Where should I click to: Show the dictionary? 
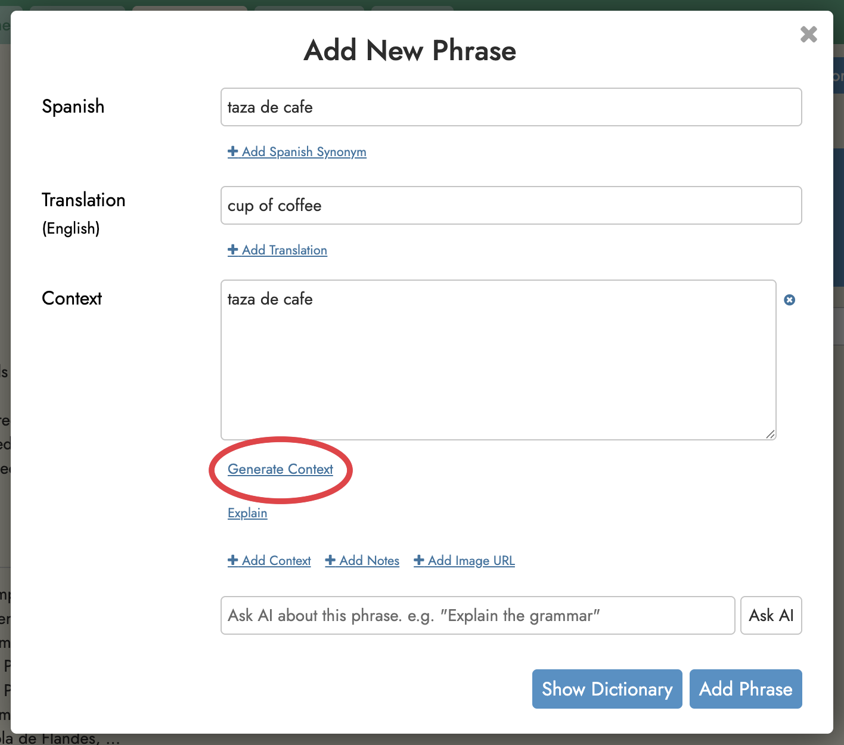pyautogui.click(x=607, y=689)
